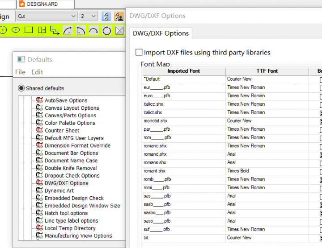
Task: Select the Shared defaults radio button
Action: tap(21, 88)
